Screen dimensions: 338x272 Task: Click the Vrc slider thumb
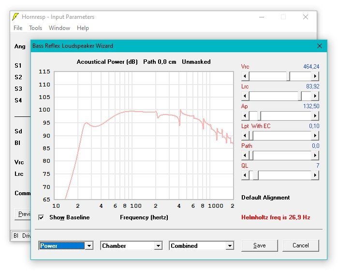click(x=288, y=76)
